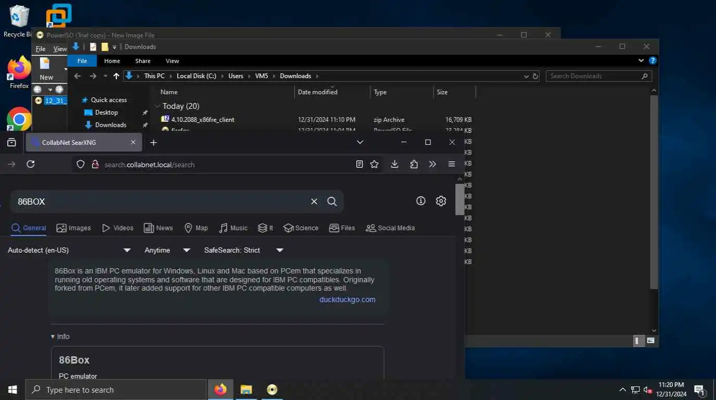The width and height of the screenshot is (716, 400).
Task: Open SearXNG preferences gear
Action: point(441,201)
